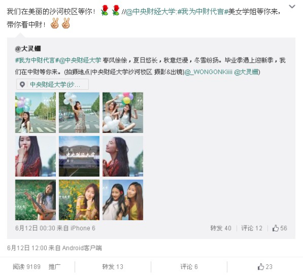Visit the @大灵姗 author profile
The image size is (303, 275).
tap(28, 48)
